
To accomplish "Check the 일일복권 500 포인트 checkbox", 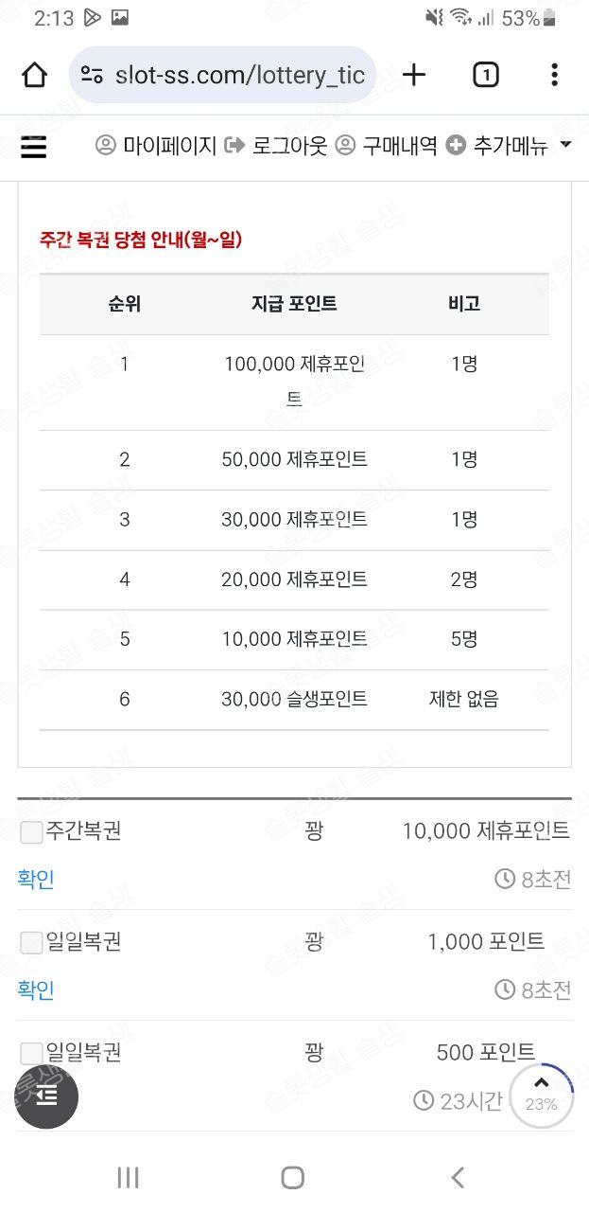I will (x=31, y=1053).
